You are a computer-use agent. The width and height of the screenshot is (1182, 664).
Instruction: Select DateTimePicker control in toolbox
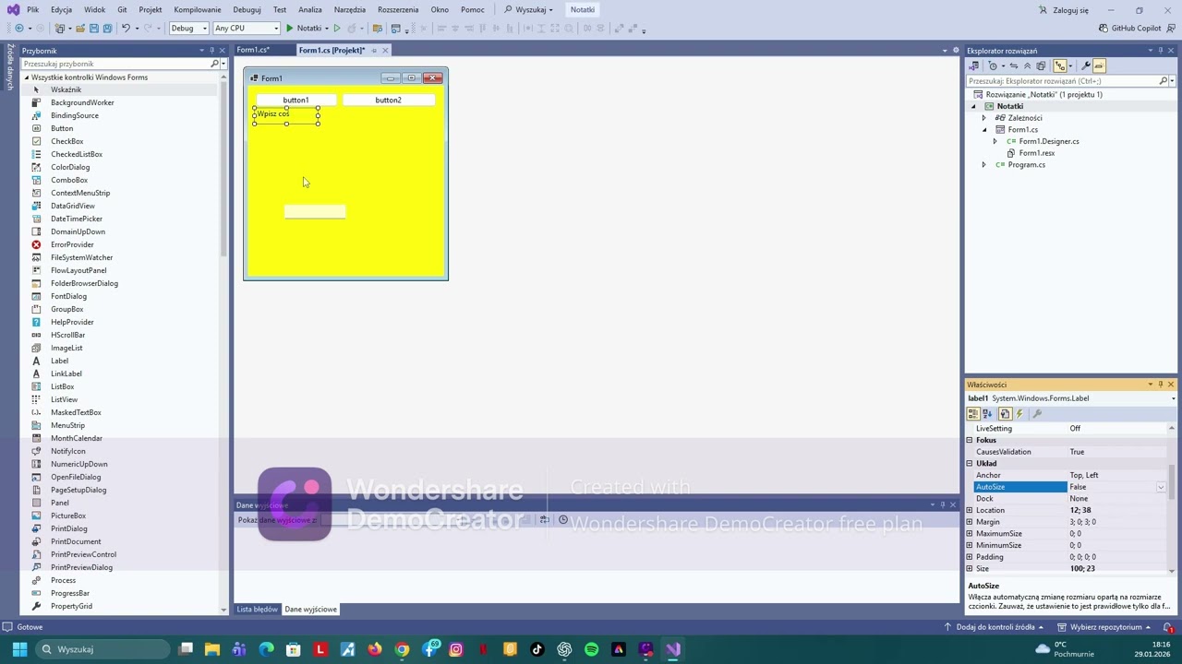point(77,219)
